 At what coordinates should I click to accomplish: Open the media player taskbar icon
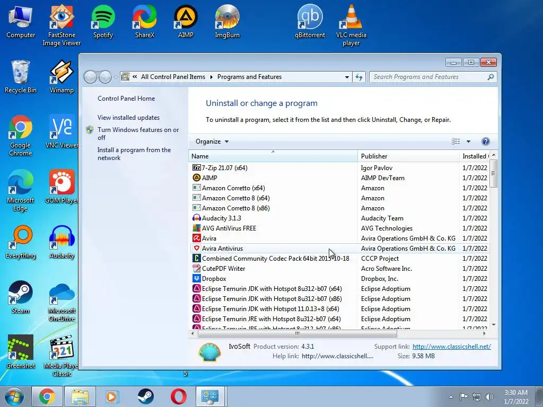(x=112, y=396)
